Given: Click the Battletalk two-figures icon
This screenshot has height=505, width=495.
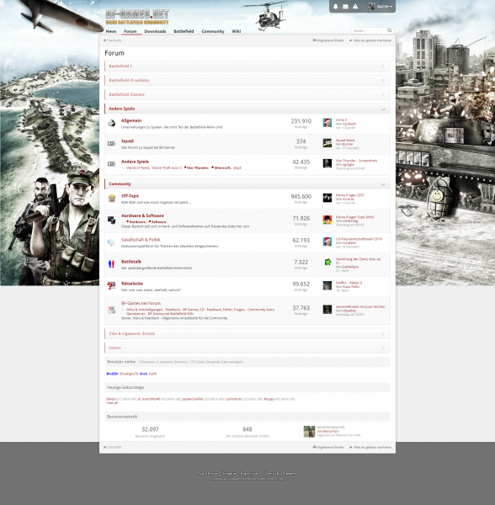Looking at the screenshot, I should point(111,263).
